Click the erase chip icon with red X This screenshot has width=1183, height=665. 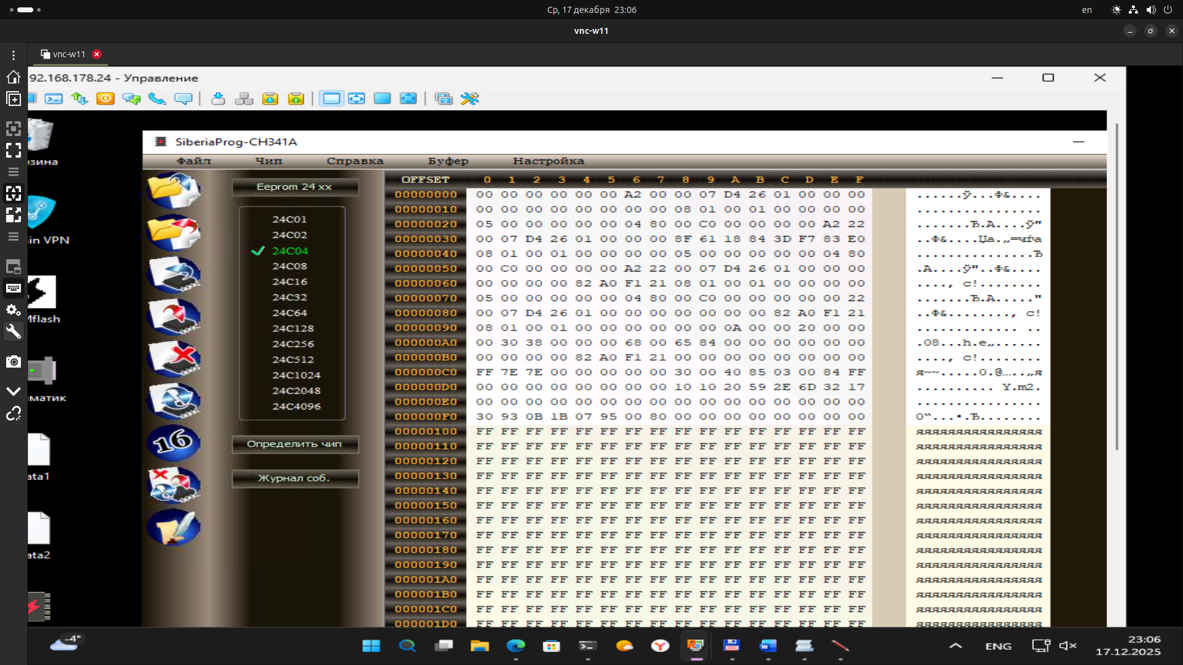point(173,358)
